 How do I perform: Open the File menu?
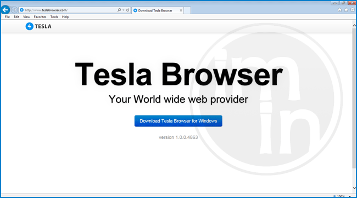tap(7, 17)
